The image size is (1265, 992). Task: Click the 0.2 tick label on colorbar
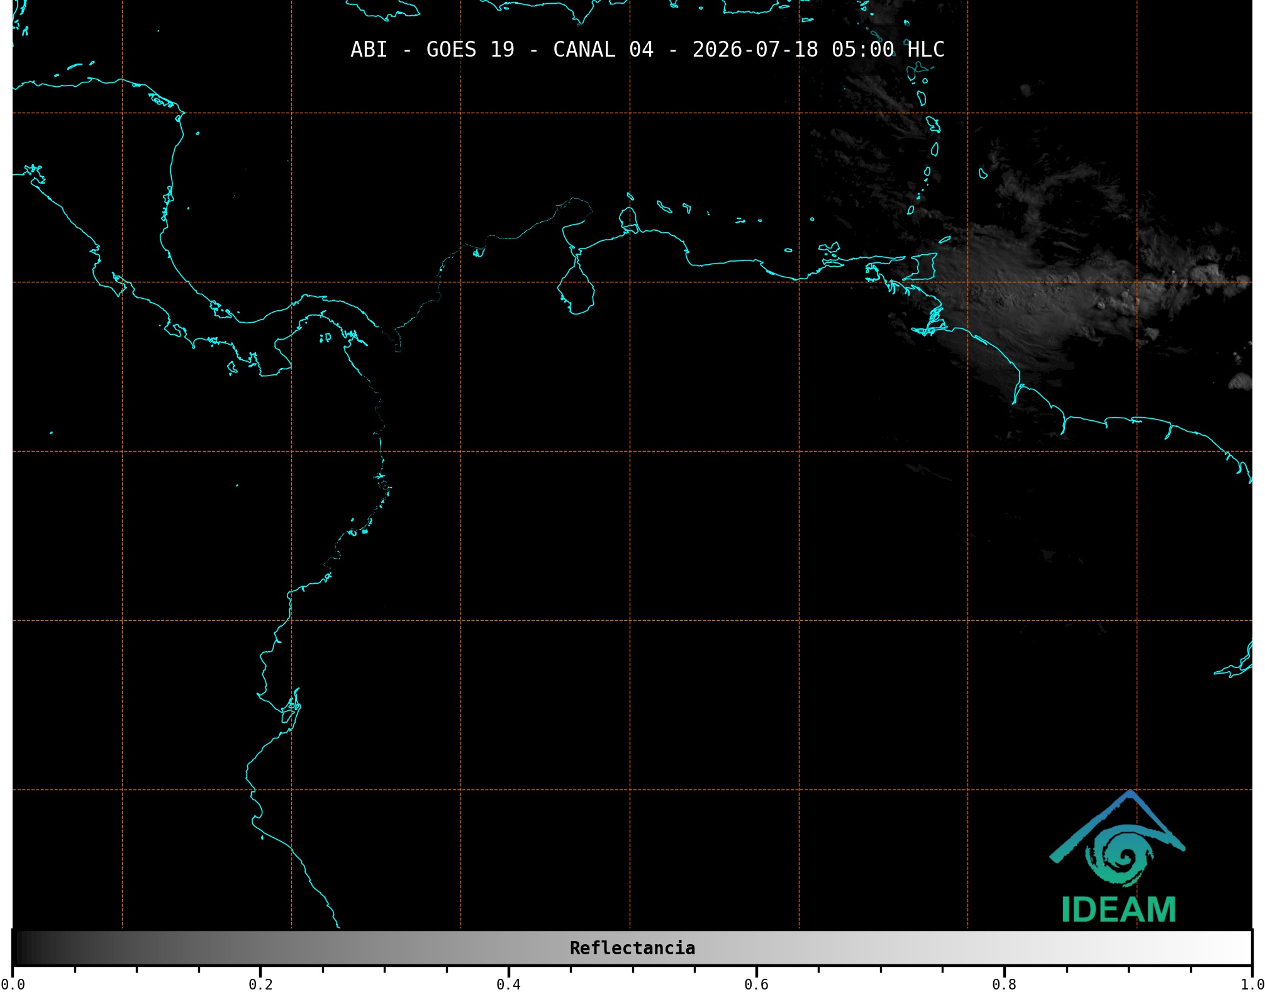(260, 984)
